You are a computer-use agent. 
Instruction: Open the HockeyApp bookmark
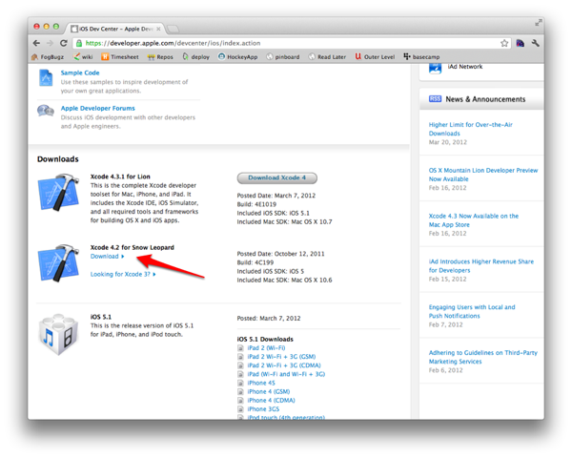[x=237, y=57]
